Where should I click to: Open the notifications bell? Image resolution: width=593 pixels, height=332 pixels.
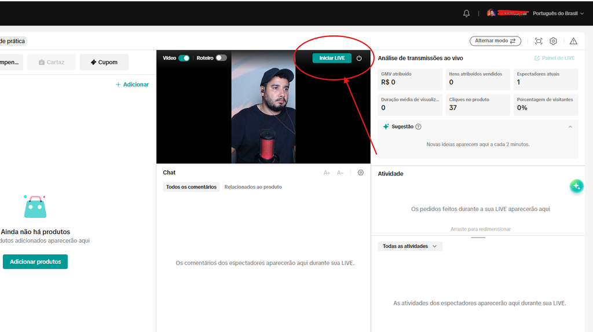[x=466, y=13]
